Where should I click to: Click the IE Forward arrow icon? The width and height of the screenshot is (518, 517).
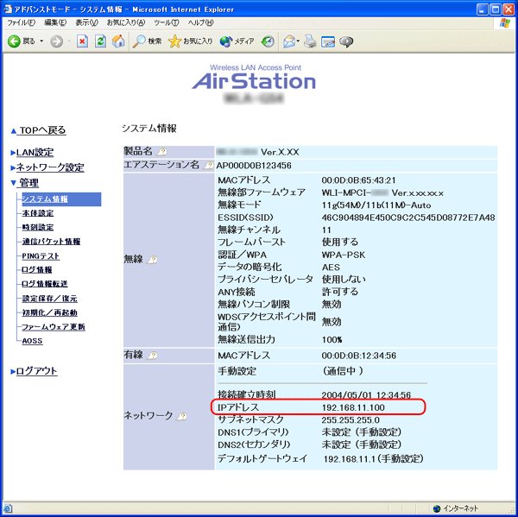click(56, 41)
